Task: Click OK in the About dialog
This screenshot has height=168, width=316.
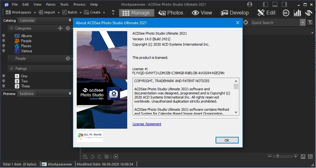Action: point(227,140)
